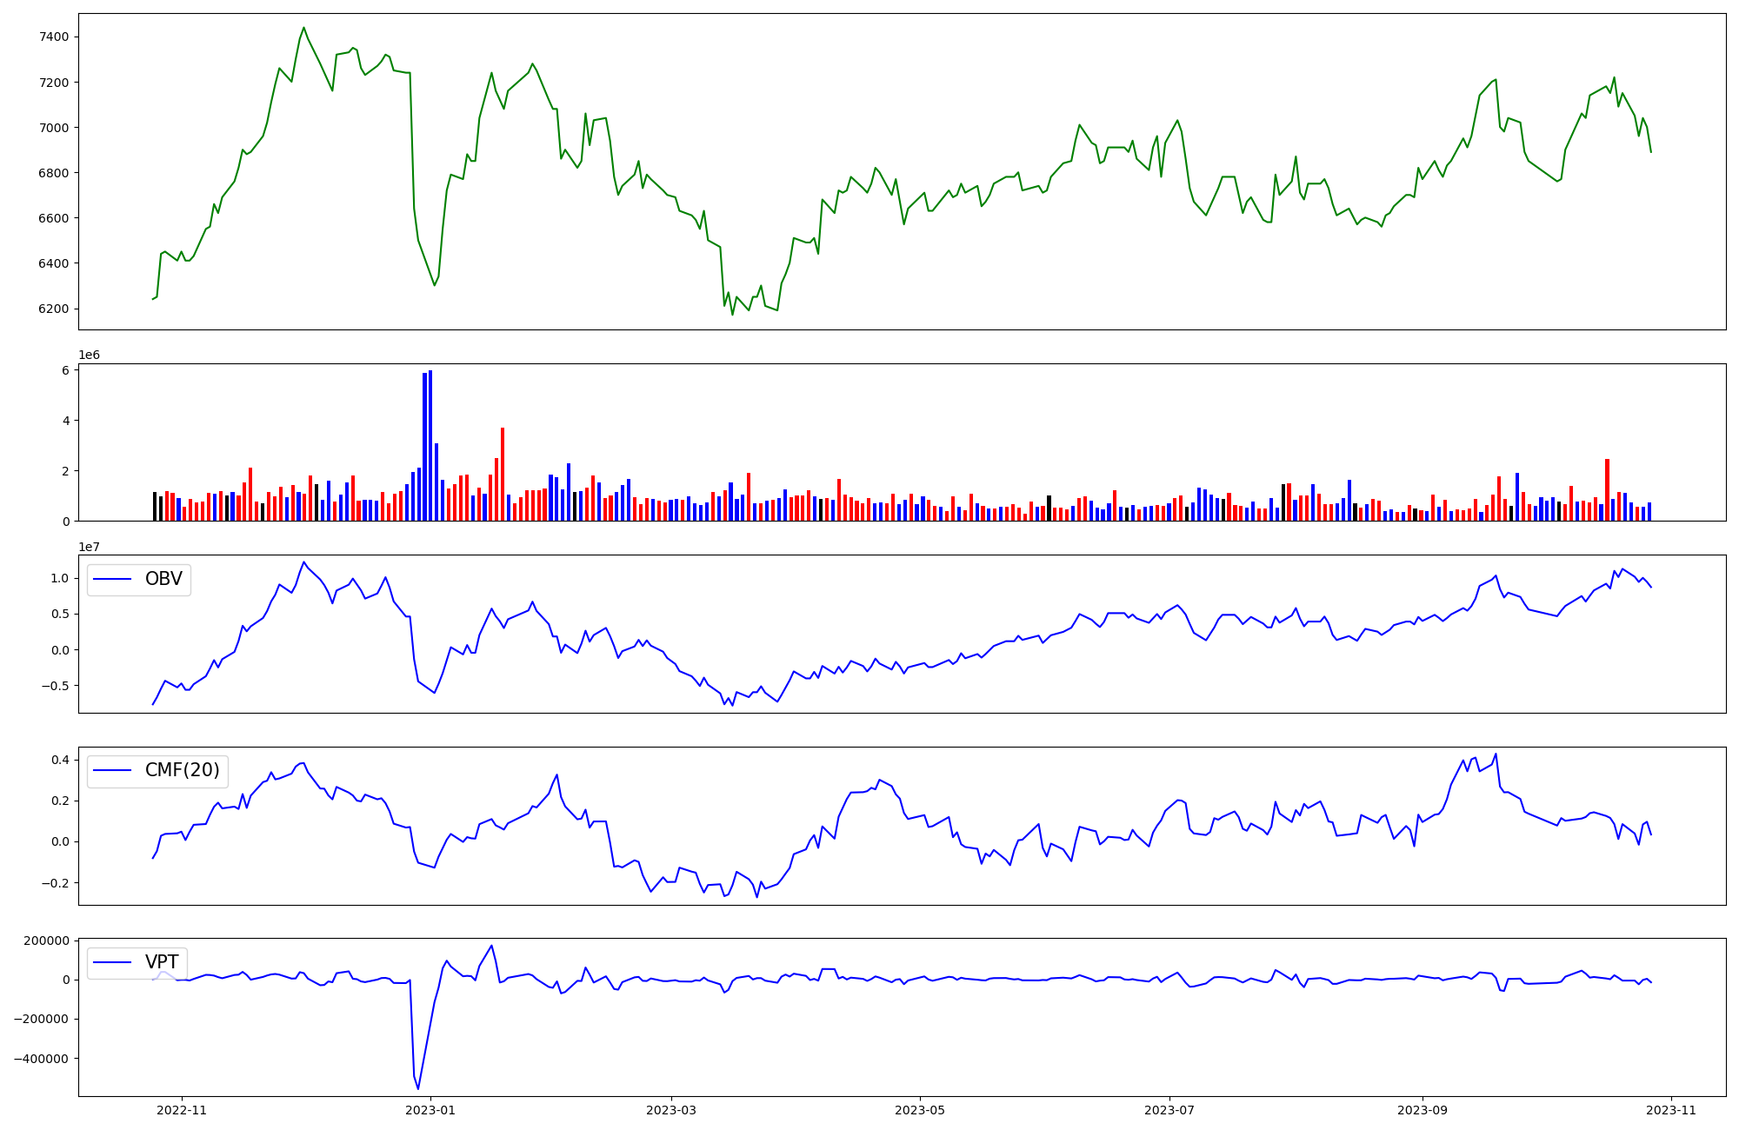Click the -400000 VPT axis label

(42, 1059)
